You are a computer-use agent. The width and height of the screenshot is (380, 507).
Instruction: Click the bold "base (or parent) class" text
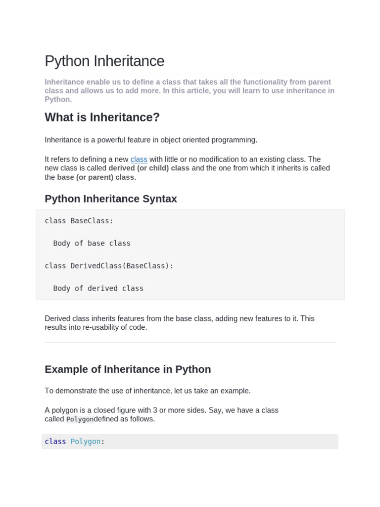pyautogui.click(x=95, y=177)
